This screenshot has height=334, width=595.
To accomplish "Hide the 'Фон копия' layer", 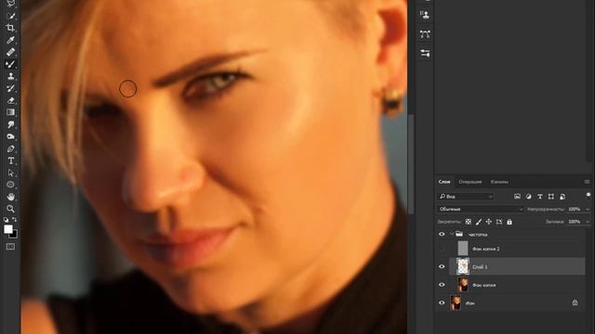I will pos(442,285).
